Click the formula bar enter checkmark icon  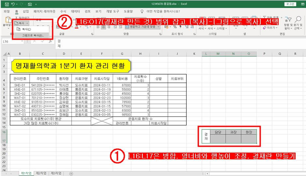42,41
